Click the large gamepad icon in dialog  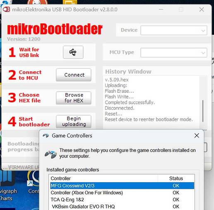pos(50,154)
